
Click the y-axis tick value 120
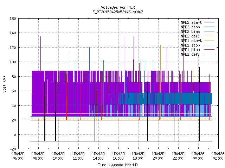point(13,48)
